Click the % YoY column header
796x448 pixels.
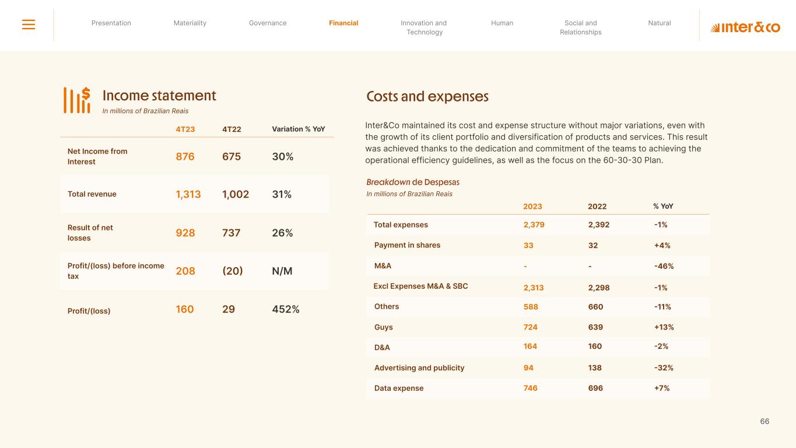[x=664, y=206]
